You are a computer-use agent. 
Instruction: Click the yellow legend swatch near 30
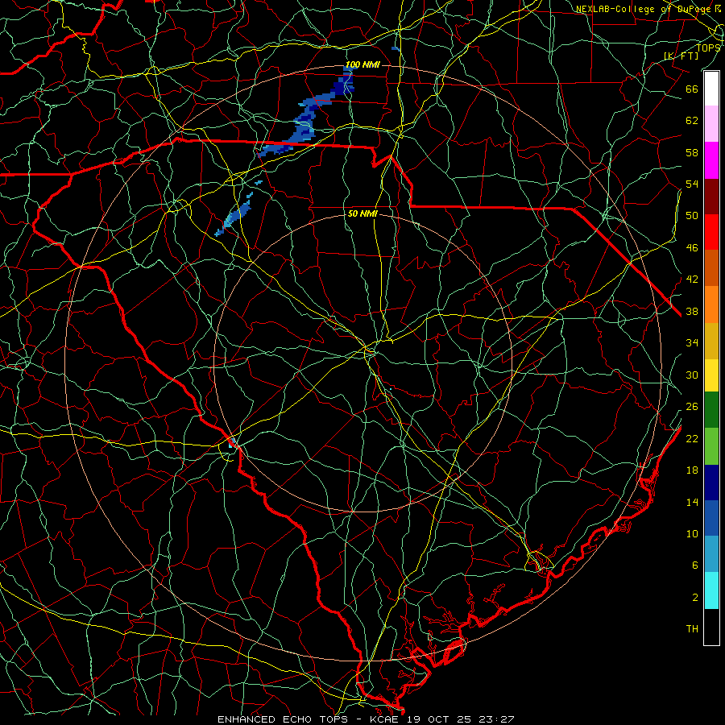pos(711,375)
